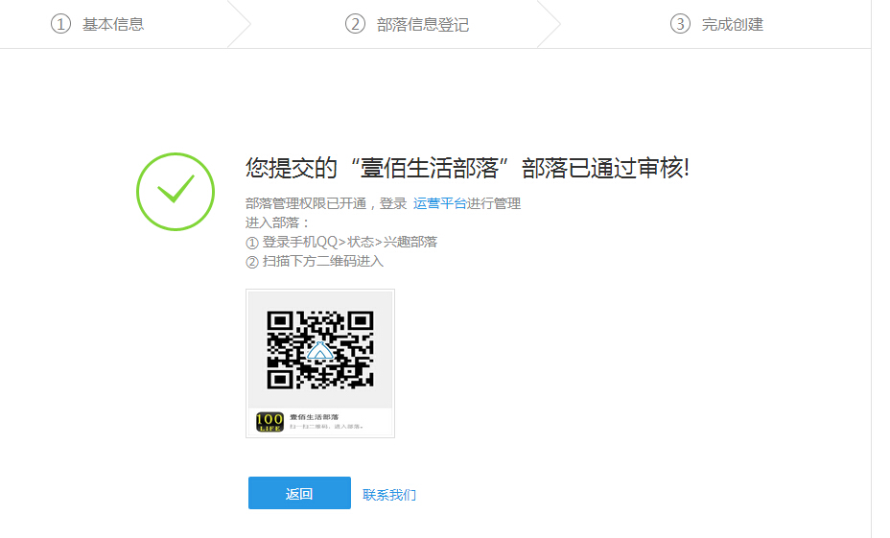This screenshot has width=890, height=538.
Task: Click the 100 LIFE tribe logo
Action: [269, 422]
